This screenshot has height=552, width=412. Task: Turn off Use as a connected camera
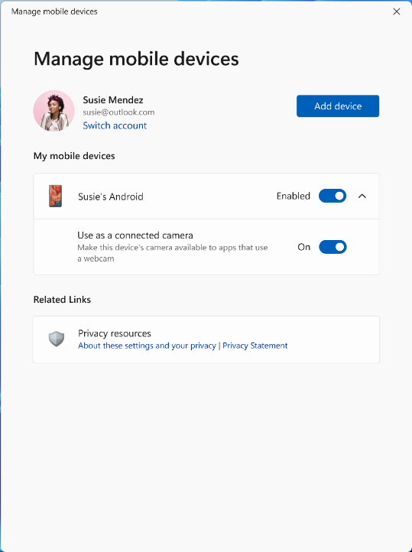coord(333,247)
